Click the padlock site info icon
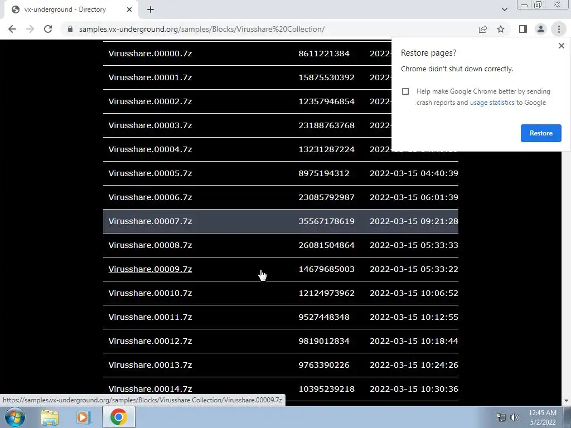Image resolution: width=571 pixels, height=428 pixels. (x=70, y=29)
